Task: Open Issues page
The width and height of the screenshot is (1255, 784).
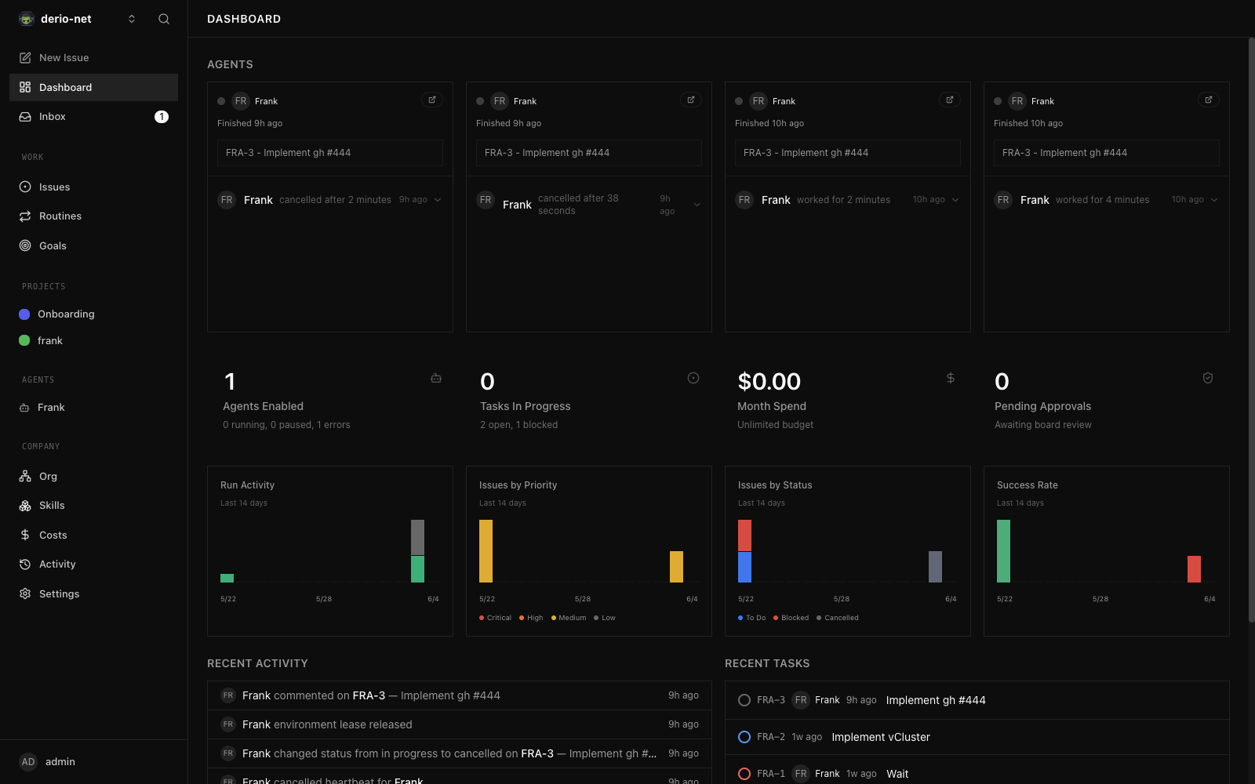Action: (x=93, y=187)
